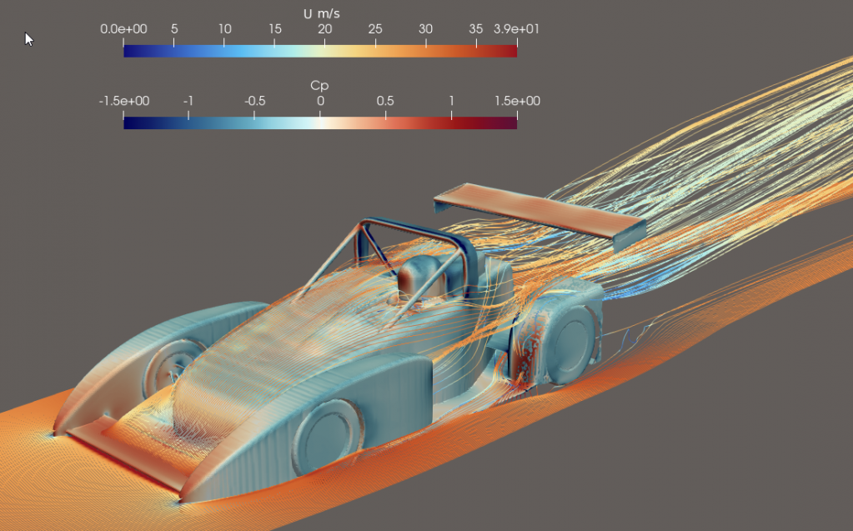This screenshot has height=531, width=853.
Task: Click the U m/s legend title
Action: (x=322, y=14)
